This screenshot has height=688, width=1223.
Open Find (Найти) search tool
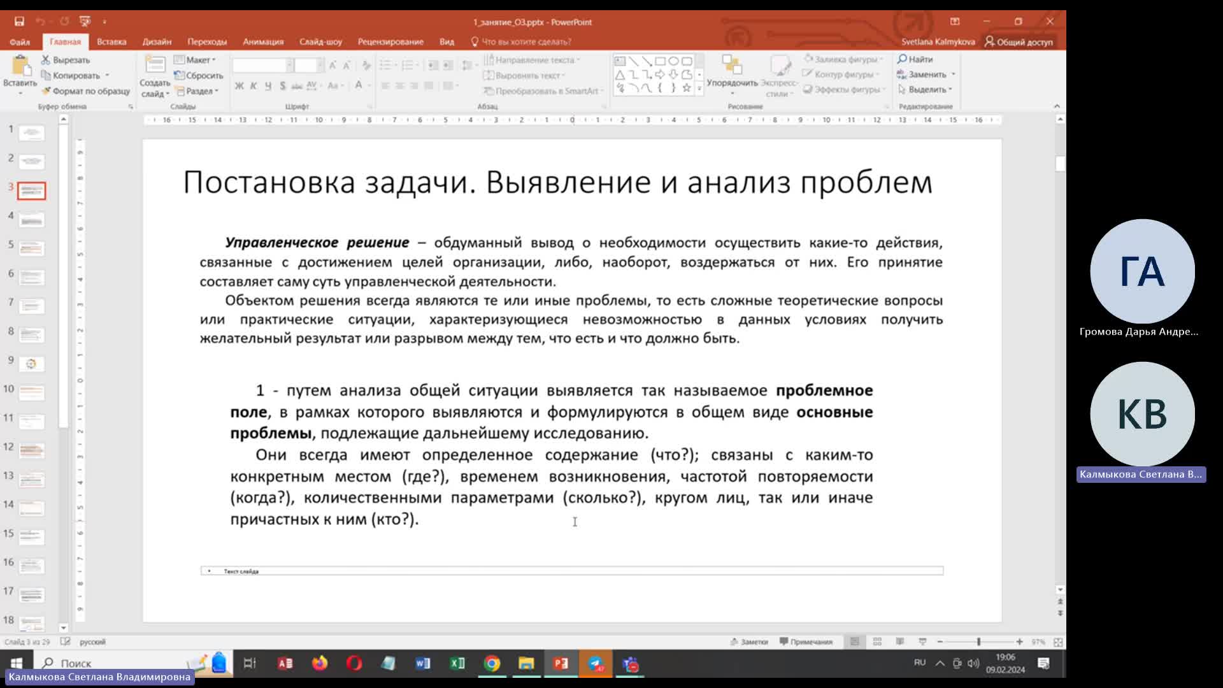[915, 59]
